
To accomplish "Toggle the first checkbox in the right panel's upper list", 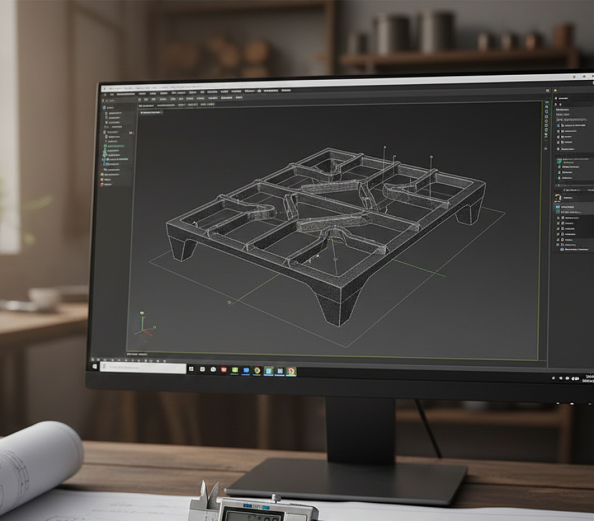I will pyautogui.click(x=558, y=125).
